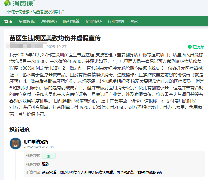The height and width of the screenshot is (180, 208).
Task: Click the 申请原因 merchant promise text
Action: click(102, 172)
